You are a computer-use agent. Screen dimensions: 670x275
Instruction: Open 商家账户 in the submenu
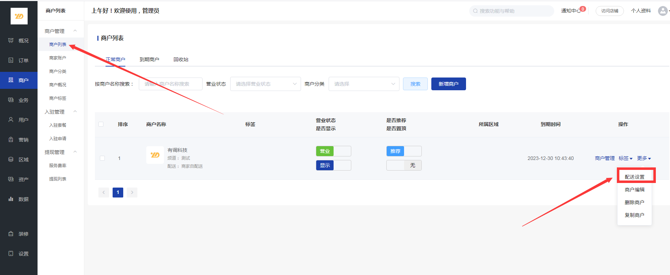[58, 58]
